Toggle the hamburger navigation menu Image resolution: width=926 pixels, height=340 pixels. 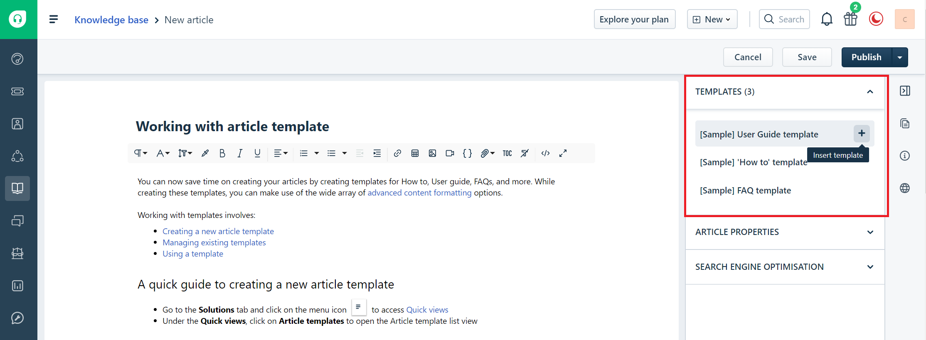tap(54, 20)
